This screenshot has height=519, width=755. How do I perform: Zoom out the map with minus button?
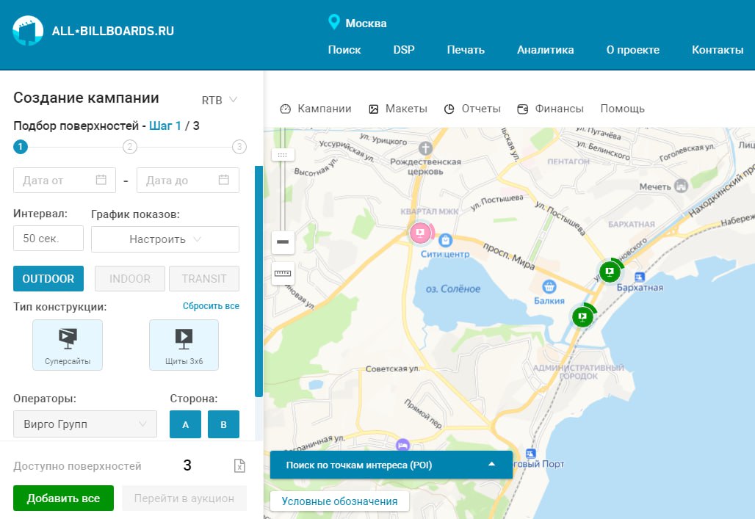pyautogui.click(x=283, y=242)
